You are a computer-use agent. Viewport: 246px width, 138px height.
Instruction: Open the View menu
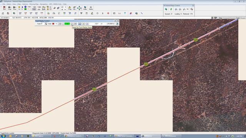point(14,4)
